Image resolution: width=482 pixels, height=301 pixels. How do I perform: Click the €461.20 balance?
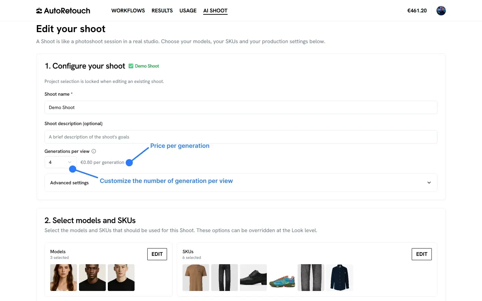pyautogui.click(x=417, y=11)
